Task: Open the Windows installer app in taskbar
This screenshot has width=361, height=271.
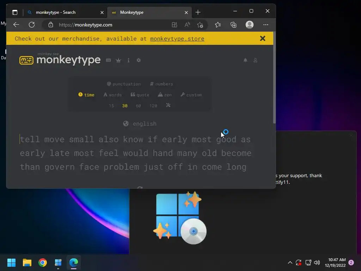Action: click(x=58, y=263)
